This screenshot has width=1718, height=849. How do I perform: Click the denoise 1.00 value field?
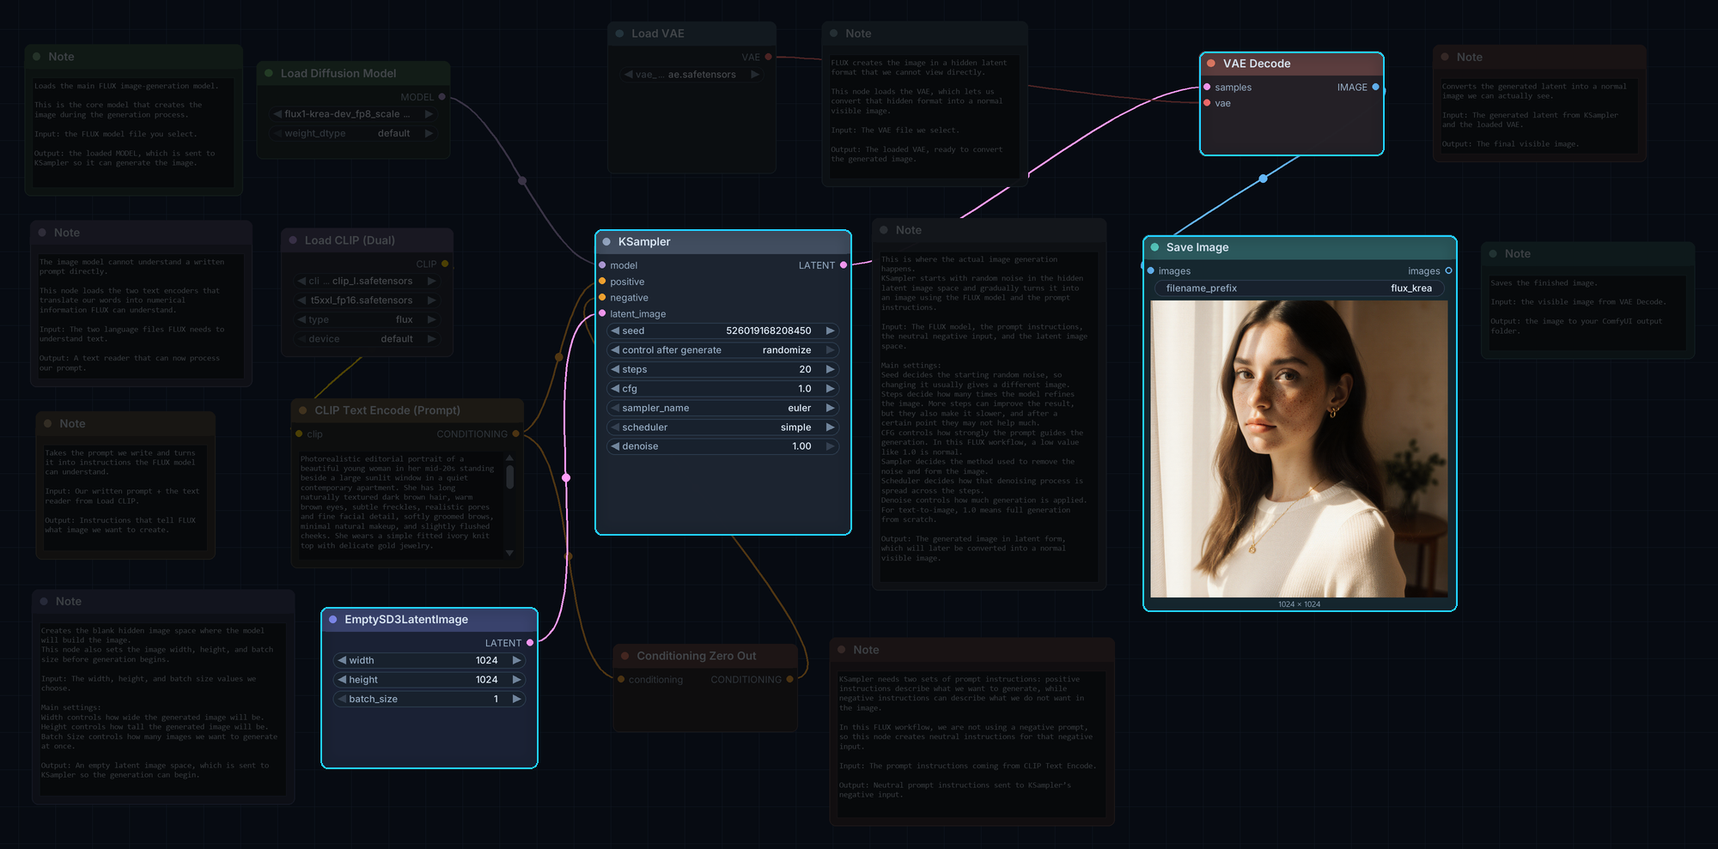point(722,446)
